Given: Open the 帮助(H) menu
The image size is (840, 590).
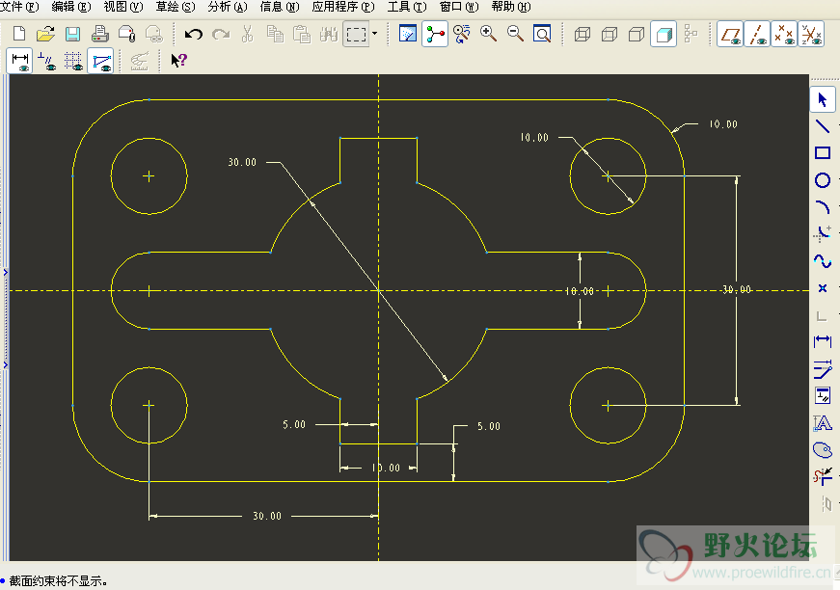Looking at the screenshot, I should 511,7.
